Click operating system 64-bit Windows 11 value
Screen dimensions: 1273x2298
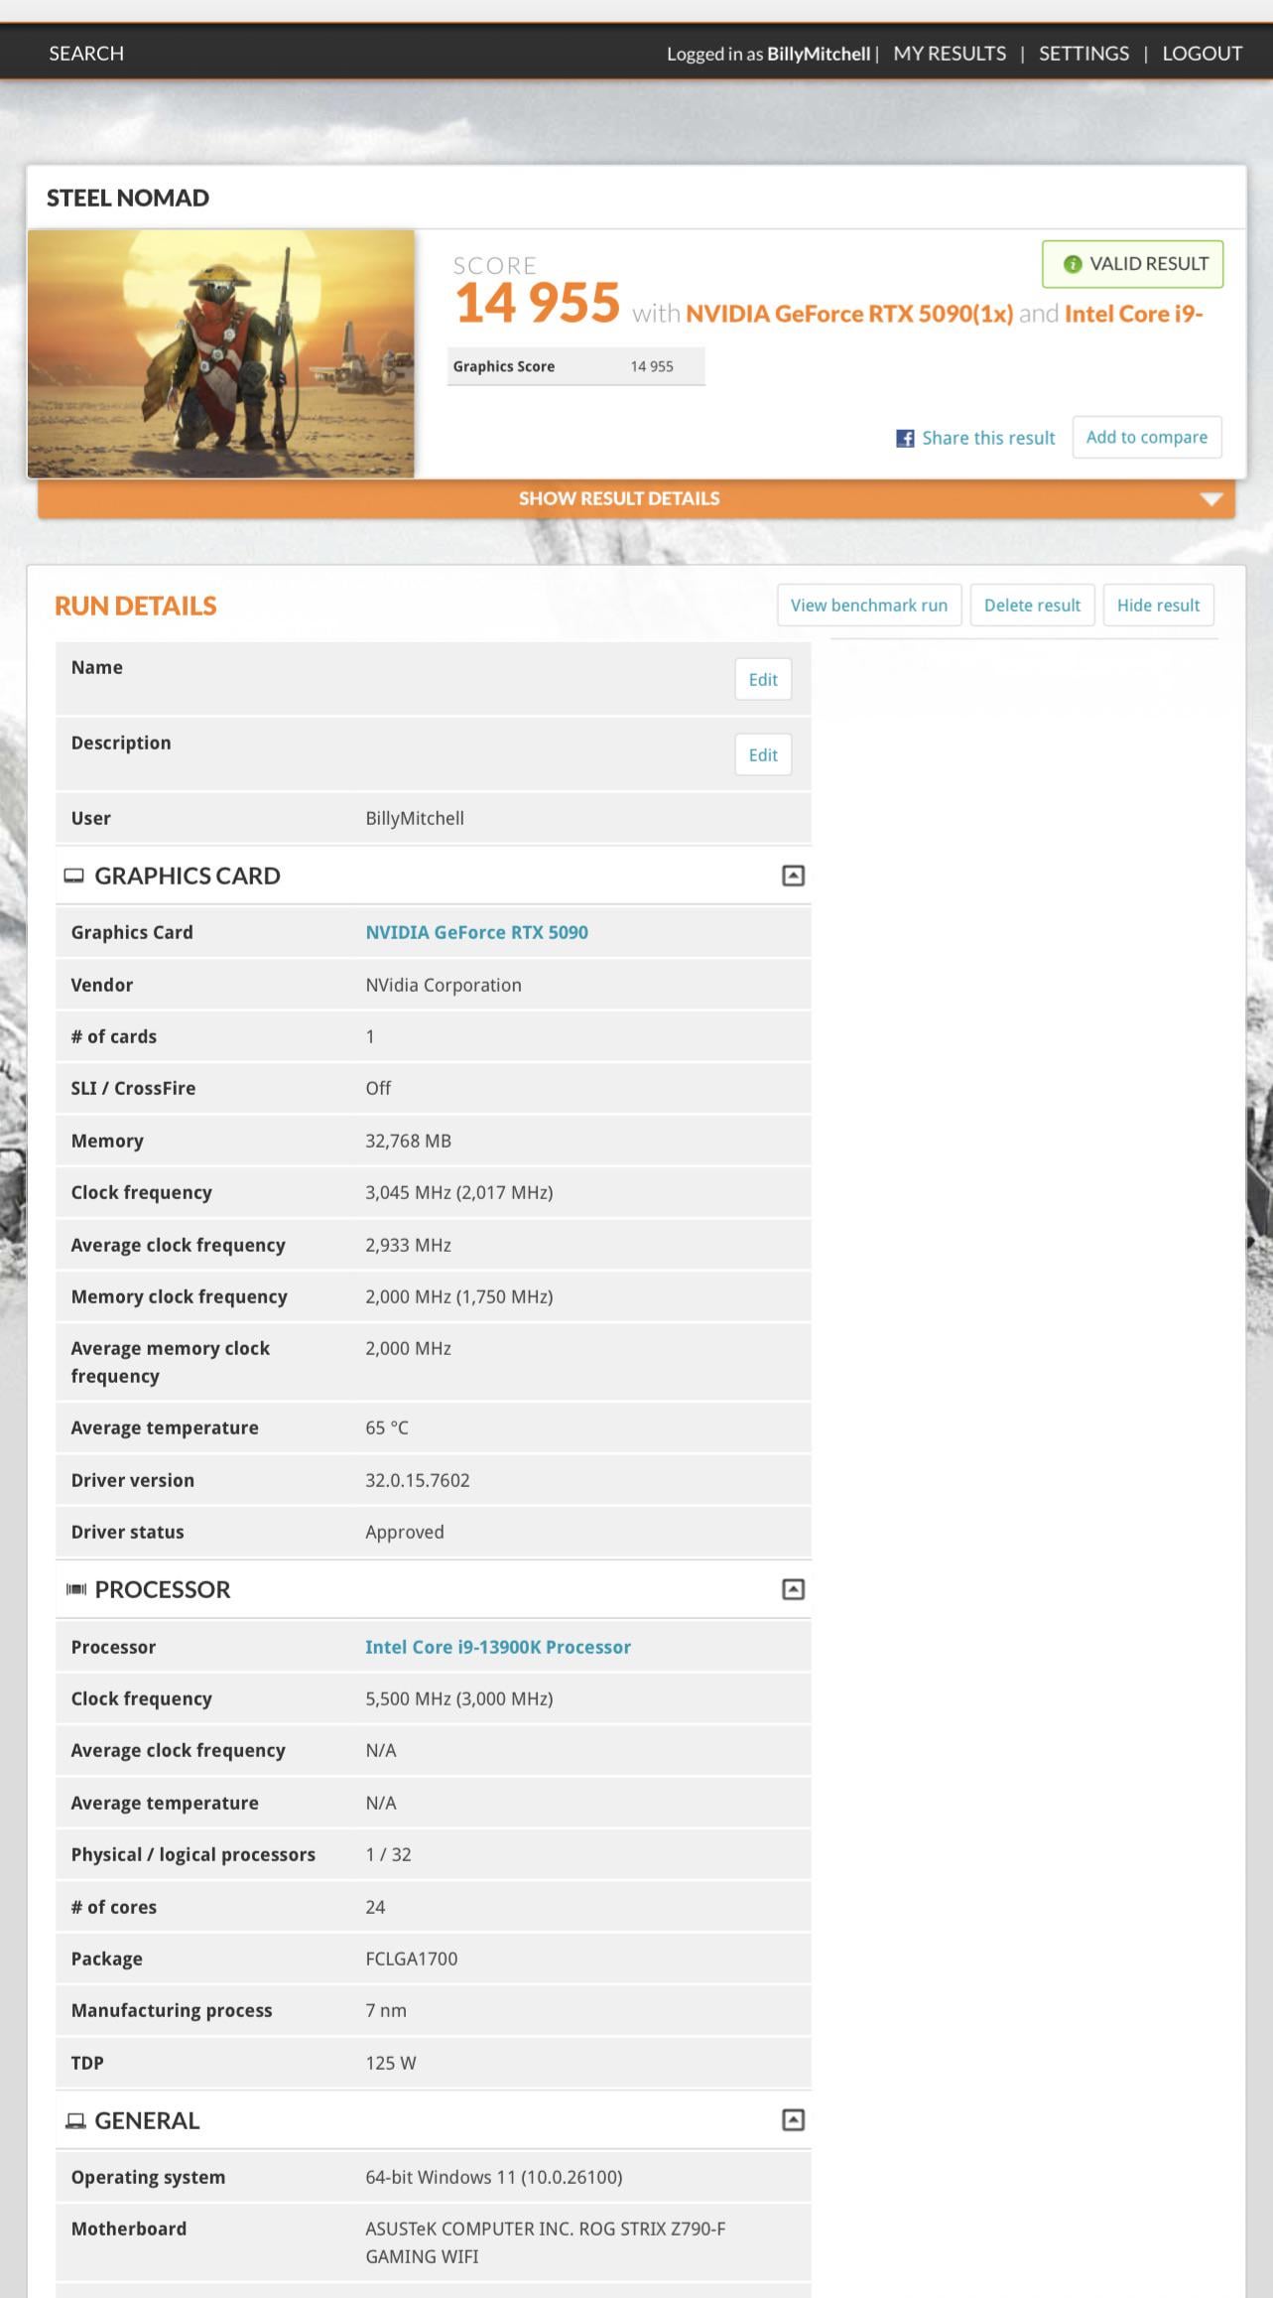coord(494,2177)
